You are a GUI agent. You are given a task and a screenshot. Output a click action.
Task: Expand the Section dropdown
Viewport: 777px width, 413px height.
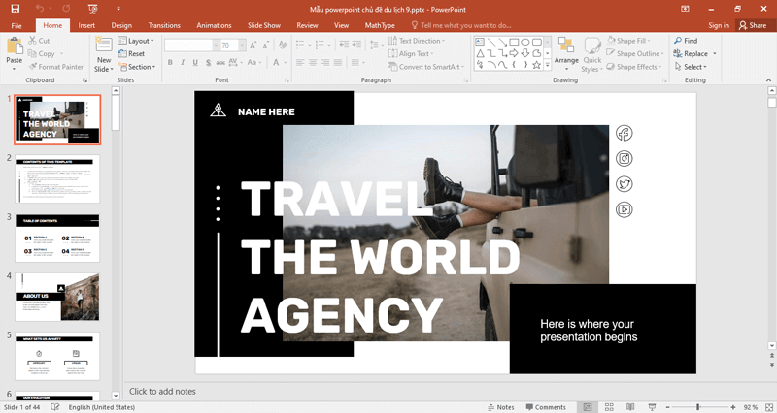point(137,67)
